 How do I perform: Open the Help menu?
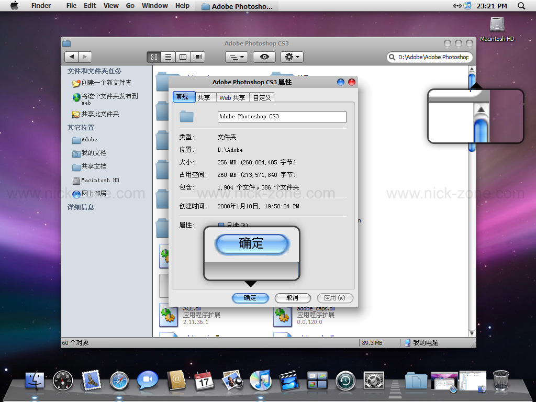(x=182, y=5)
